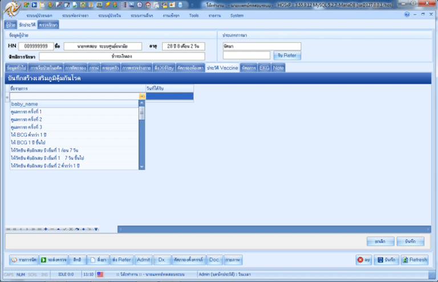The image size is (438, 282).
Task: Expand the ชื่อรายการ combo box arrow
Action: 142,97
